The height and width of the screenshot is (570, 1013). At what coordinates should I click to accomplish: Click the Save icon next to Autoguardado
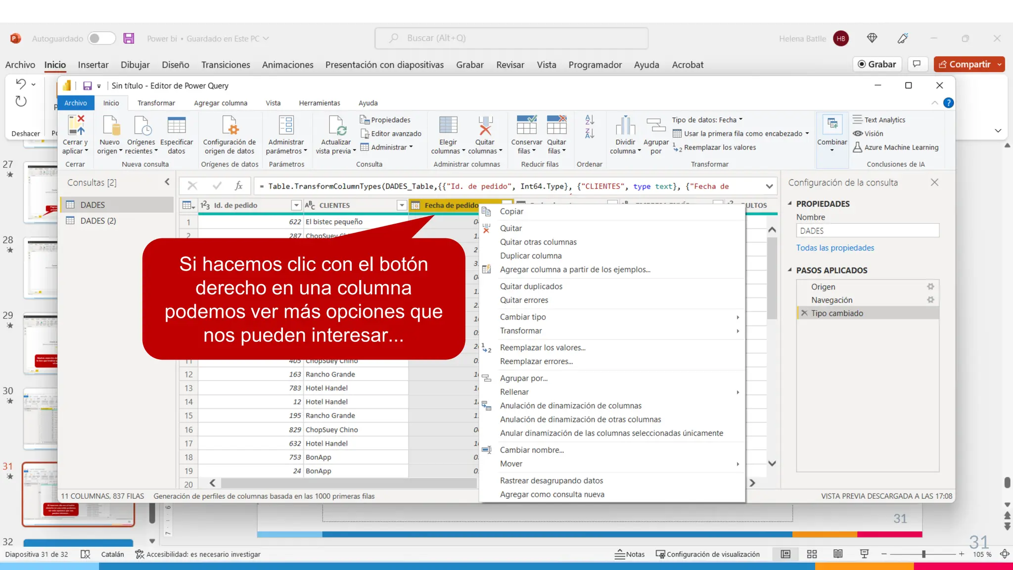pos(129,38)
